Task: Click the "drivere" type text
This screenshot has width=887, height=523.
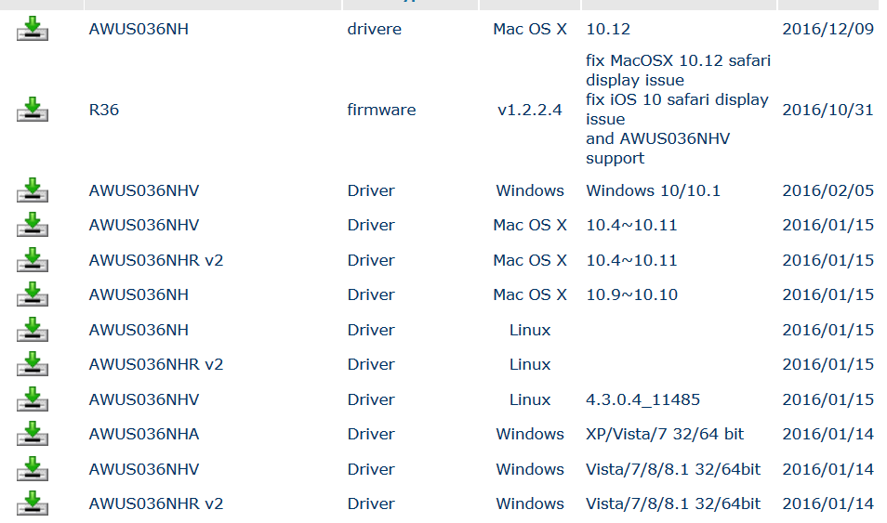Action: tap(375, 29)
